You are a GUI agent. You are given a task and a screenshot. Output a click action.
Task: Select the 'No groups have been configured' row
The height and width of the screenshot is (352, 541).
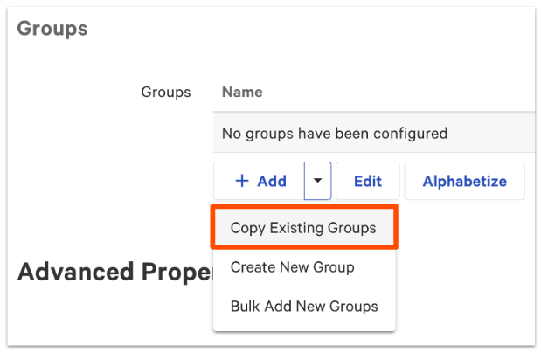coord(335,134)
